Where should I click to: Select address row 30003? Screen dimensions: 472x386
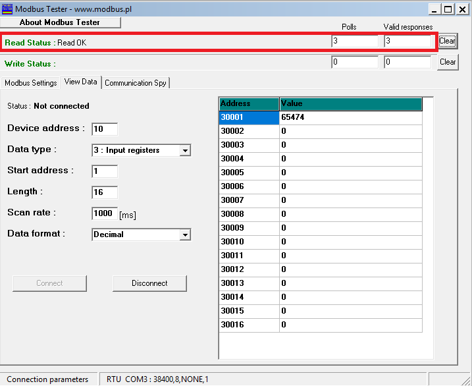tap(249, 145)
